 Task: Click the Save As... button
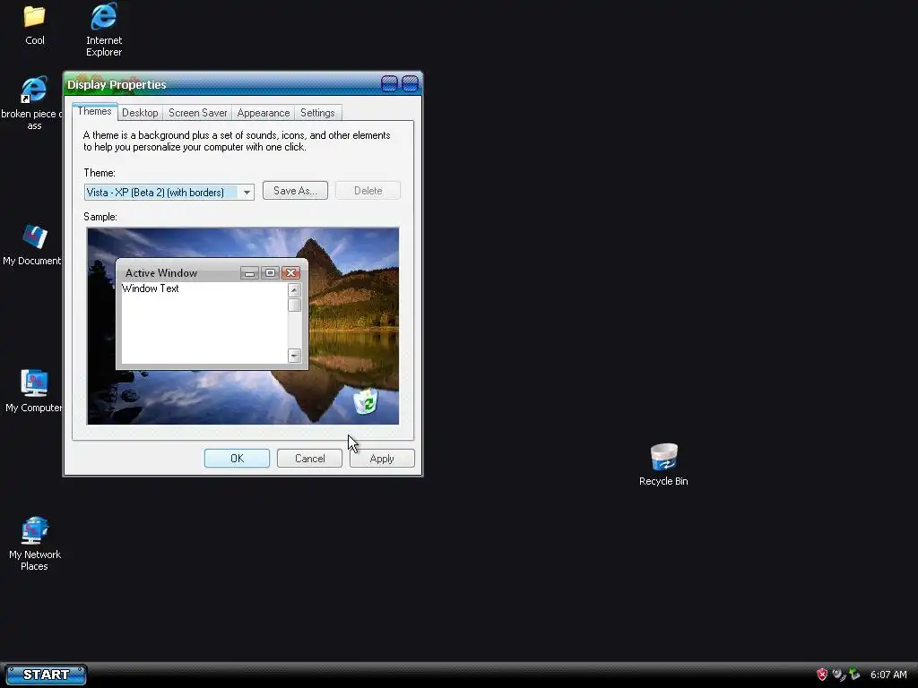pos(295,191)
